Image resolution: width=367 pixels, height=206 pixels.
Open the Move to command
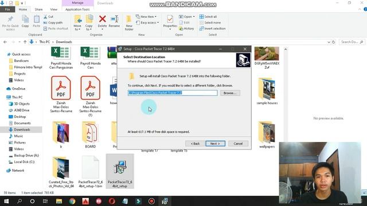click(77, 23)
